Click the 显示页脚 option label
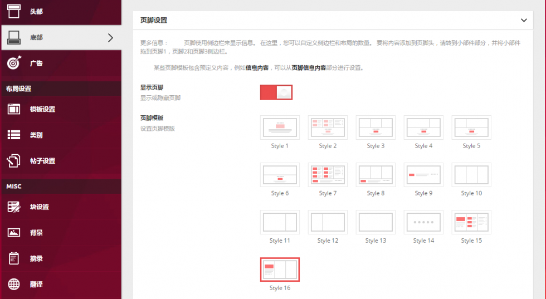 point(152,87)
